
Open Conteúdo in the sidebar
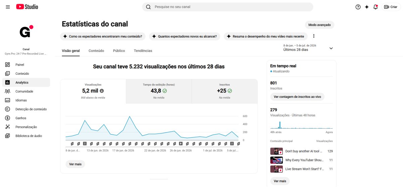[26, 73]
